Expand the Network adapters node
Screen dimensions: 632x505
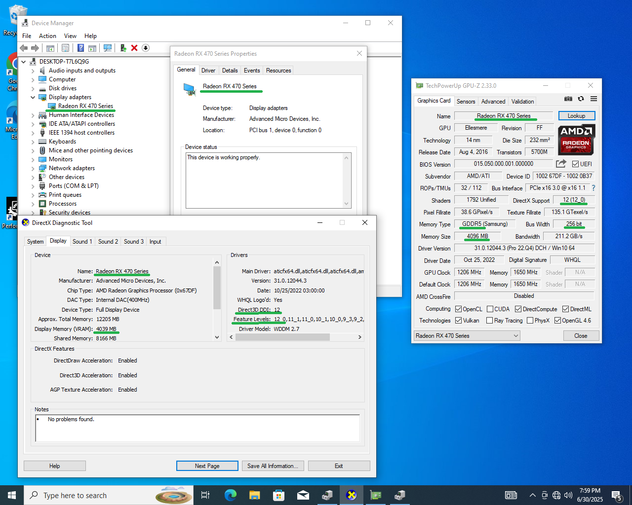pyautogui.click(x=33, y=168)
